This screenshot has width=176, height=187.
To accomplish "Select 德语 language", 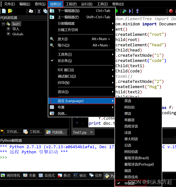I will 138,113.
